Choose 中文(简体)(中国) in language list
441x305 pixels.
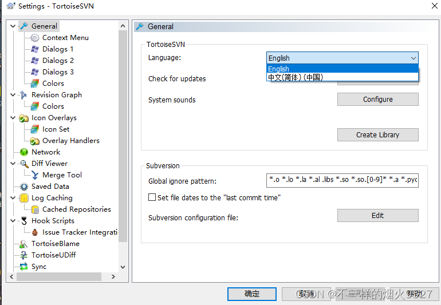tap(342, 77)
